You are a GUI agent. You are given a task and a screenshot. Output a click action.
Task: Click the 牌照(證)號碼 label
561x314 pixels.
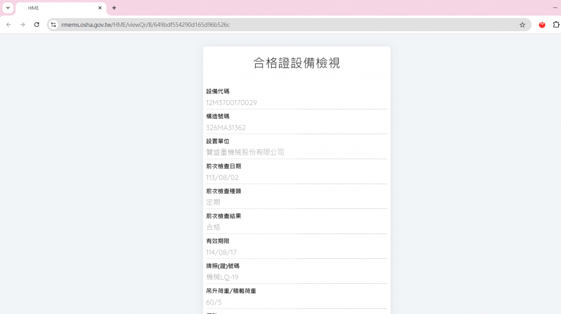222,266
